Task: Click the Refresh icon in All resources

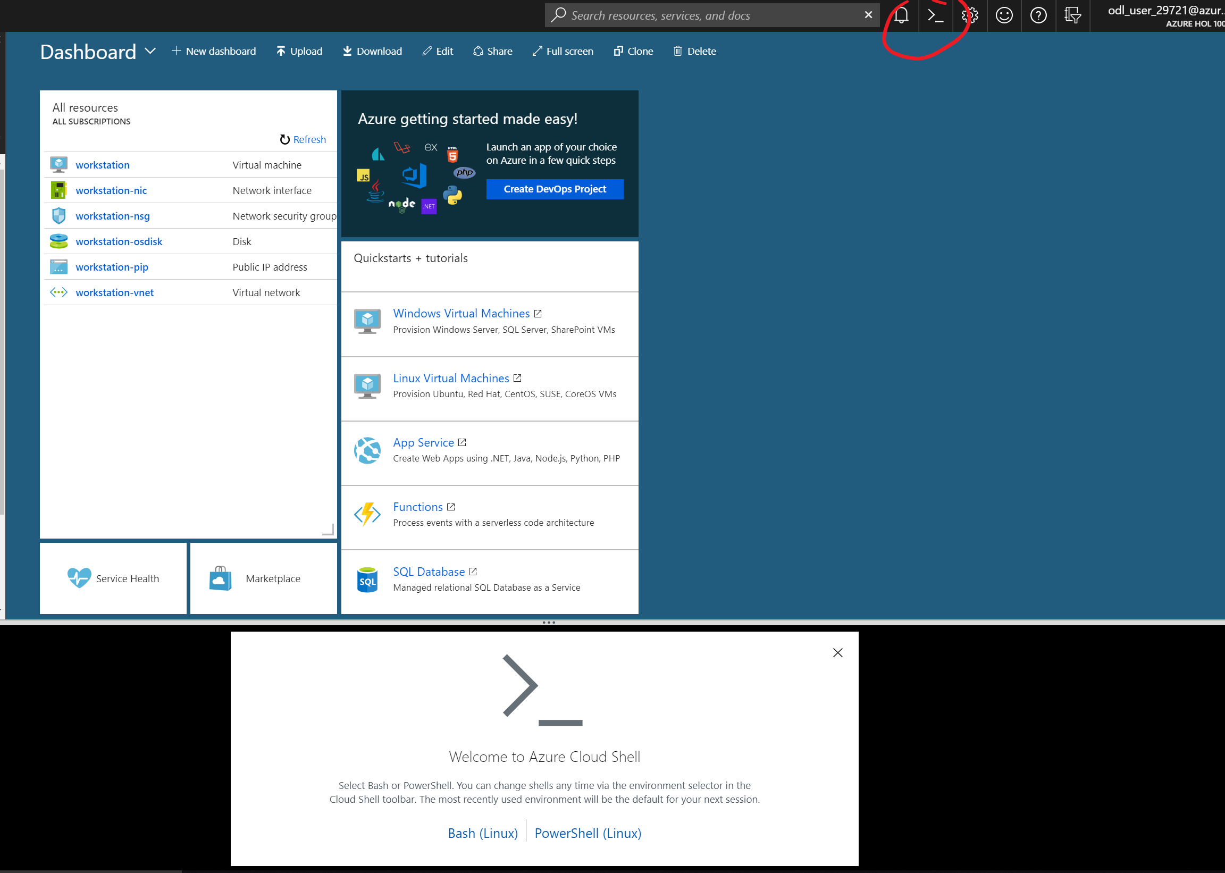Action: click(285, 140)
